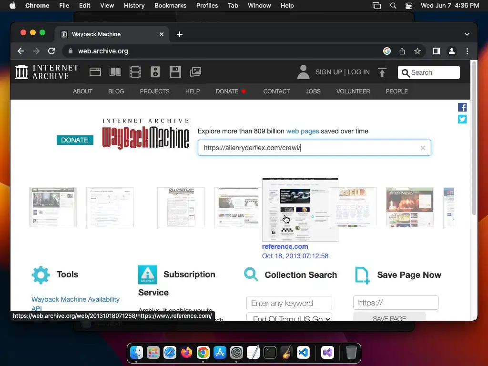
Task: Open the Texts book icon
Action: click(115, 72)
